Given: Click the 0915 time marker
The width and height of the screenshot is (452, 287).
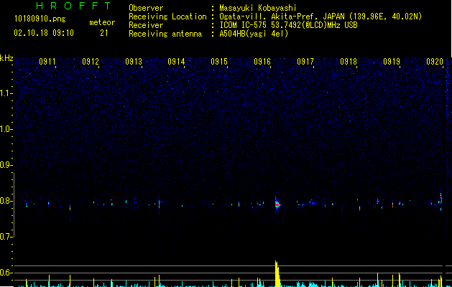Looking at the screenshot, I should click(219, 62).
